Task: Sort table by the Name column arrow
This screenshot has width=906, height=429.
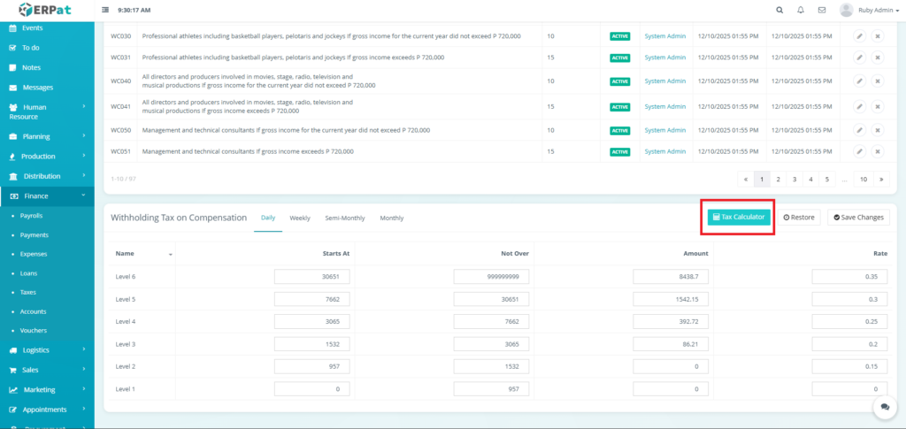Action: [x=171, y=255]
